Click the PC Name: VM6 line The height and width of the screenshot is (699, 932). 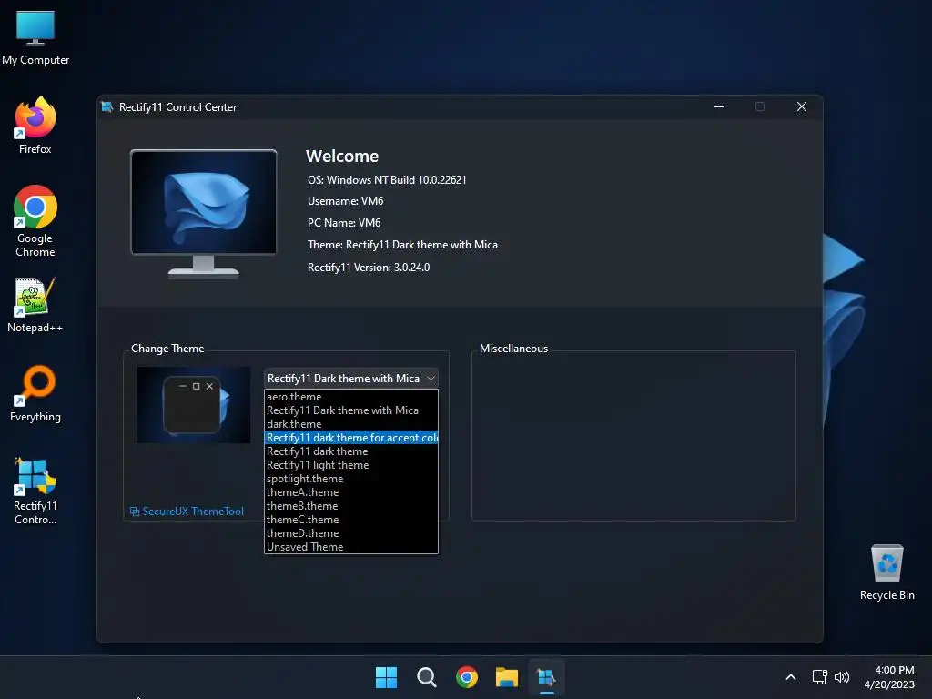344,223
